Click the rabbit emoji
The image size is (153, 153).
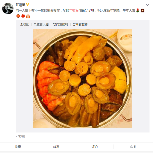tap(28, 16)
